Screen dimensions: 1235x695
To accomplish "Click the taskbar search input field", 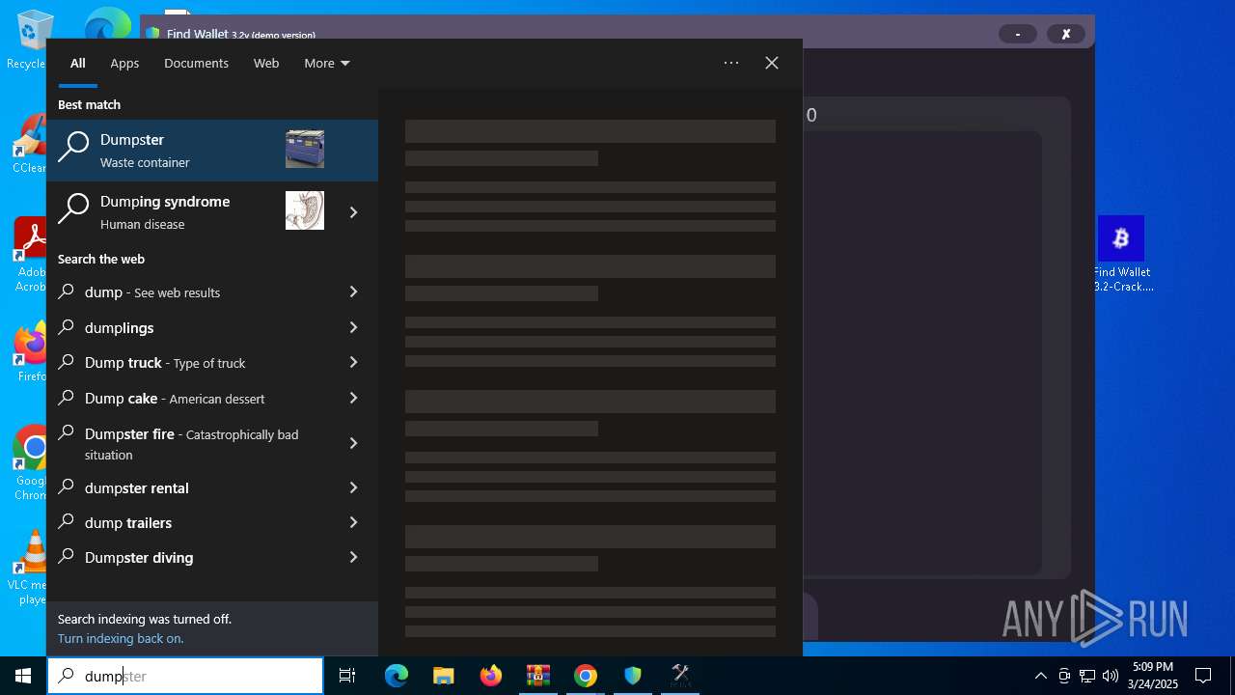I will tap(185, 676).
